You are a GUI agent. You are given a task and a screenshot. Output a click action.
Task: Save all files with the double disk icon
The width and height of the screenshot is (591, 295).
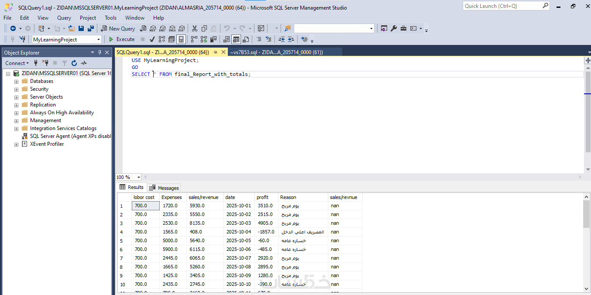tap(91, 28)
